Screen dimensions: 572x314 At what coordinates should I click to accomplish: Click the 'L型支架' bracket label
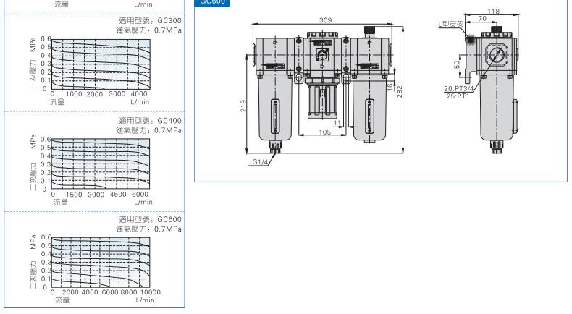pyautogui.click(x=451, y=24)
